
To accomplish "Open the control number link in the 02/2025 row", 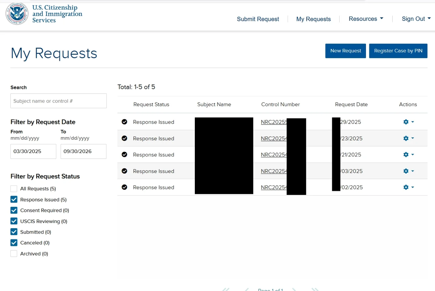I will pos(274,187).
